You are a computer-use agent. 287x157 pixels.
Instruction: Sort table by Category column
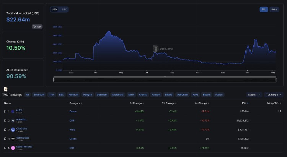click(x=75, y=103)
